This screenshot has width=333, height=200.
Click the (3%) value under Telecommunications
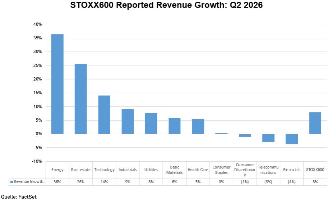point(268,182)
